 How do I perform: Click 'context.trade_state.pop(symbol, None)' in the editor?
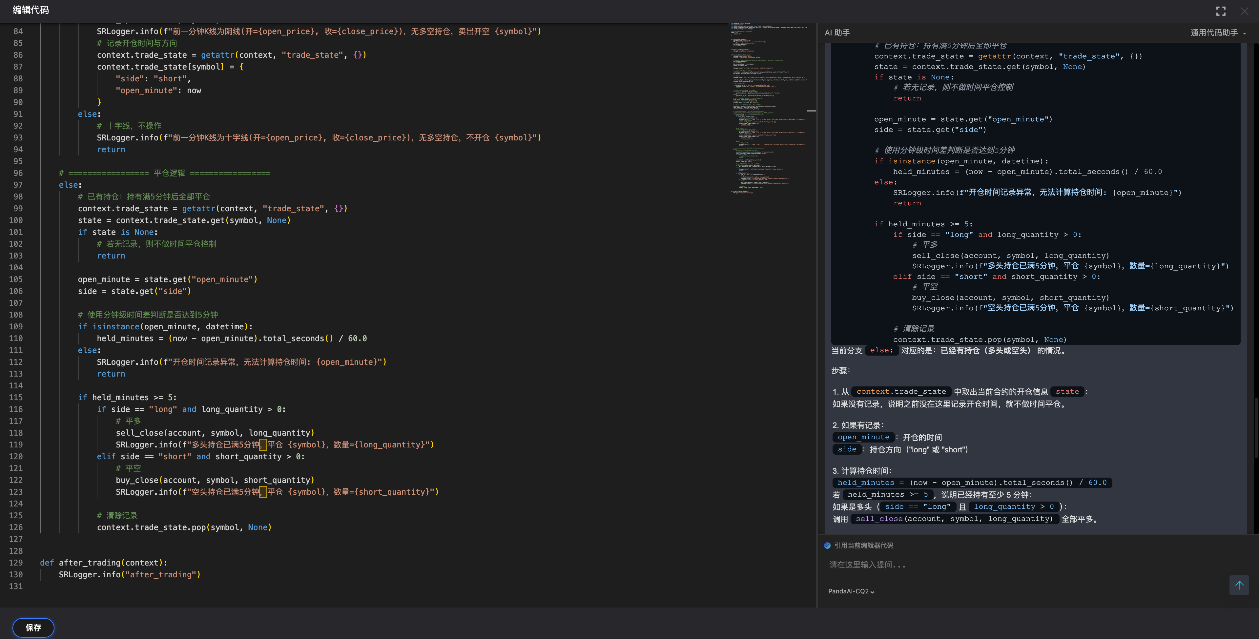(x=184, y=527)
